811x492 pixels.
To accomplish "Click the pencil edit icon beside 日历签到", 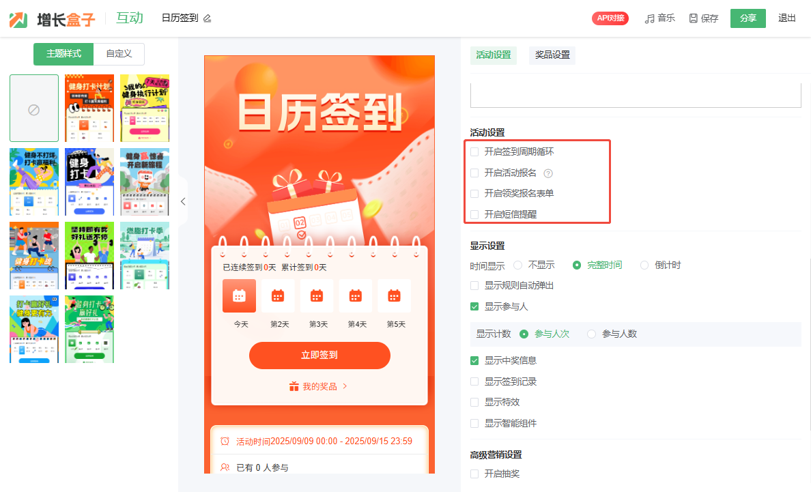I will point(208,18).
